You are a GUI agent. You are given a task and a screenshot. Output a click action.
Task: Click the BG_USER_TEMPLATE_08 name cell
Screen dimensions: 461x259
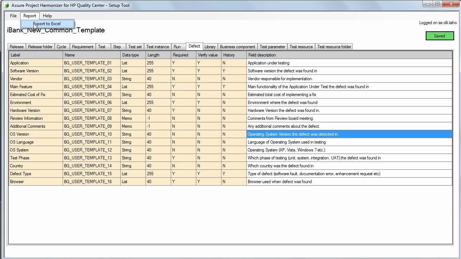coord(91,118)
